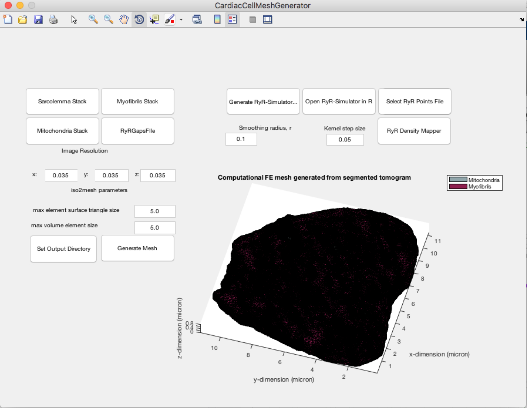Open the Brush tool color dropdown arrow
Image resolution: width=527 pixels, height=408 pixels.
click(181, 20)
